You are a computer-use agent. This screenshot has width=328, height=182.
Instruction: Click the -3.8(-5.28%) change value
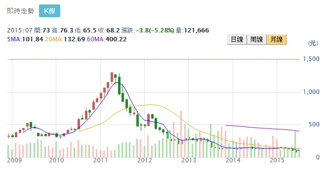(x=155, y=30)
